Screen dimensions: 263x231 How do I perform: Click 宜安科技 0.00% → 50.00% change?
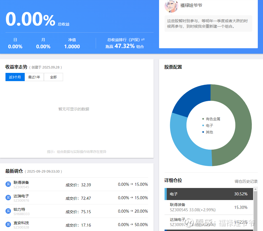(x=133, y=225)
